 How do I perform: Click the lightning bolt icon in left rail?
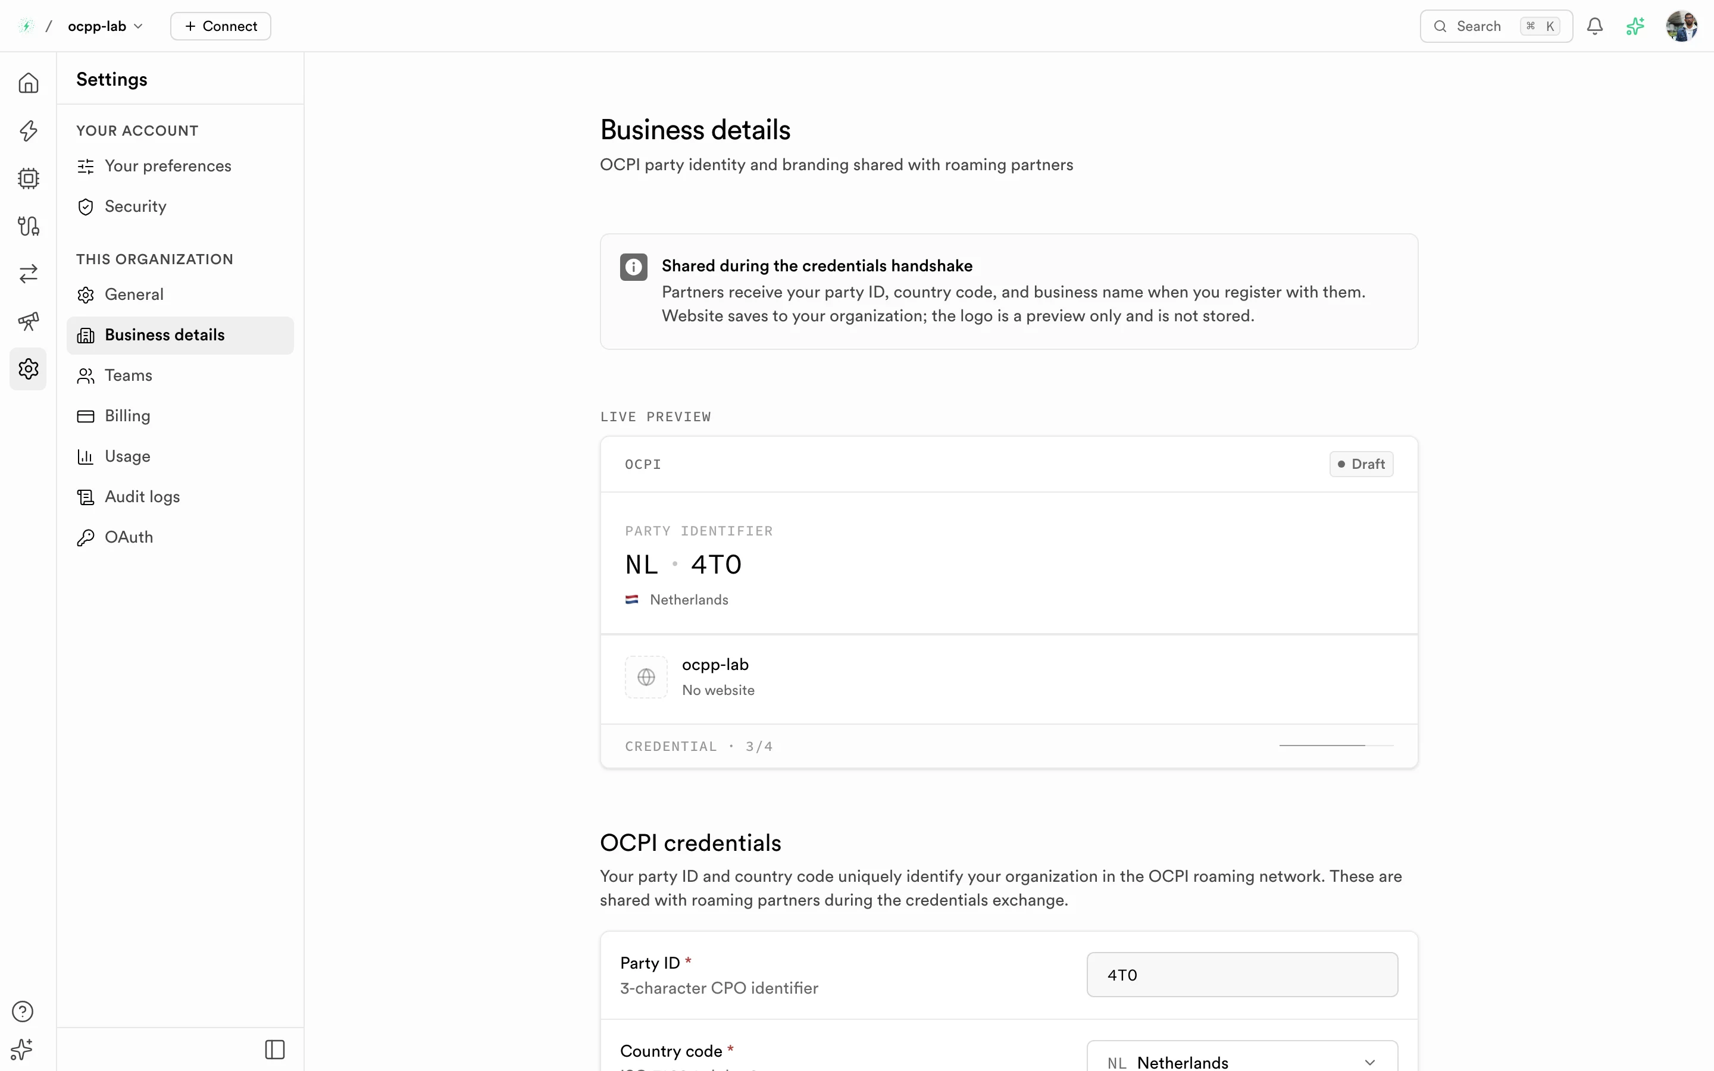pos(29,130)
